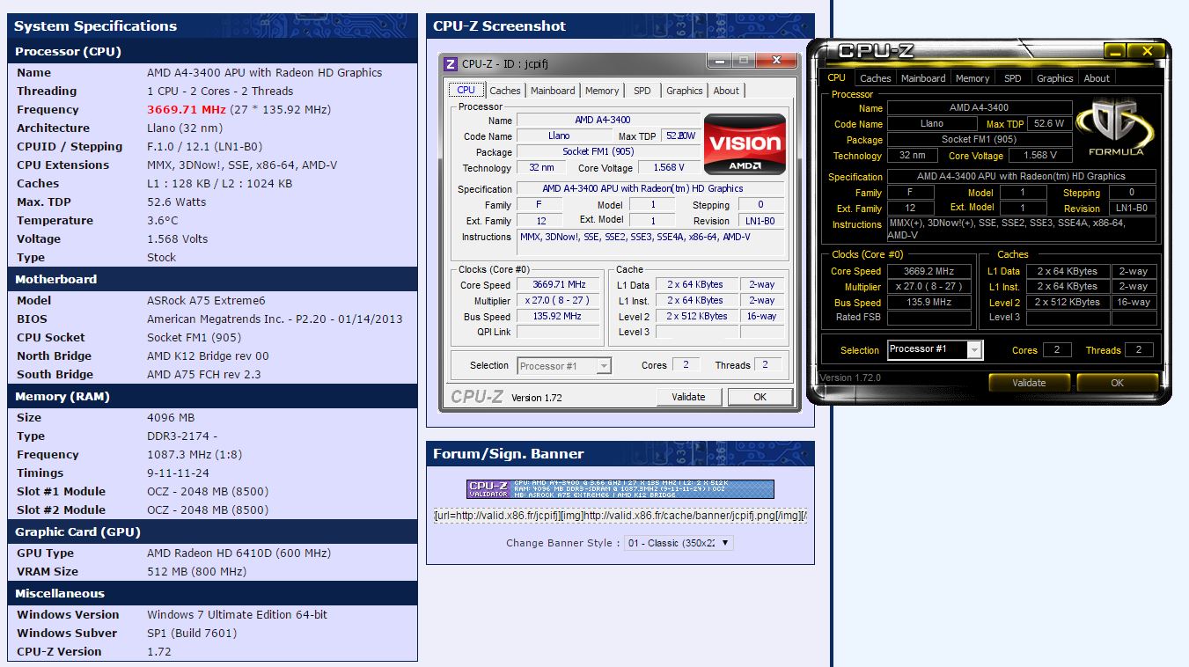Screen dimensions: 1189x667
Task: Click the red 3669.71 MHz frequency value
Action: pyautogui.click(x=187, y=110)
